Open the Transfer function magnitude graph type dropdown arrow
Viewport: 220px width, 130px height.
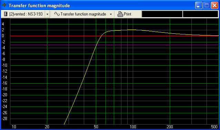click(x=111, y=14)
